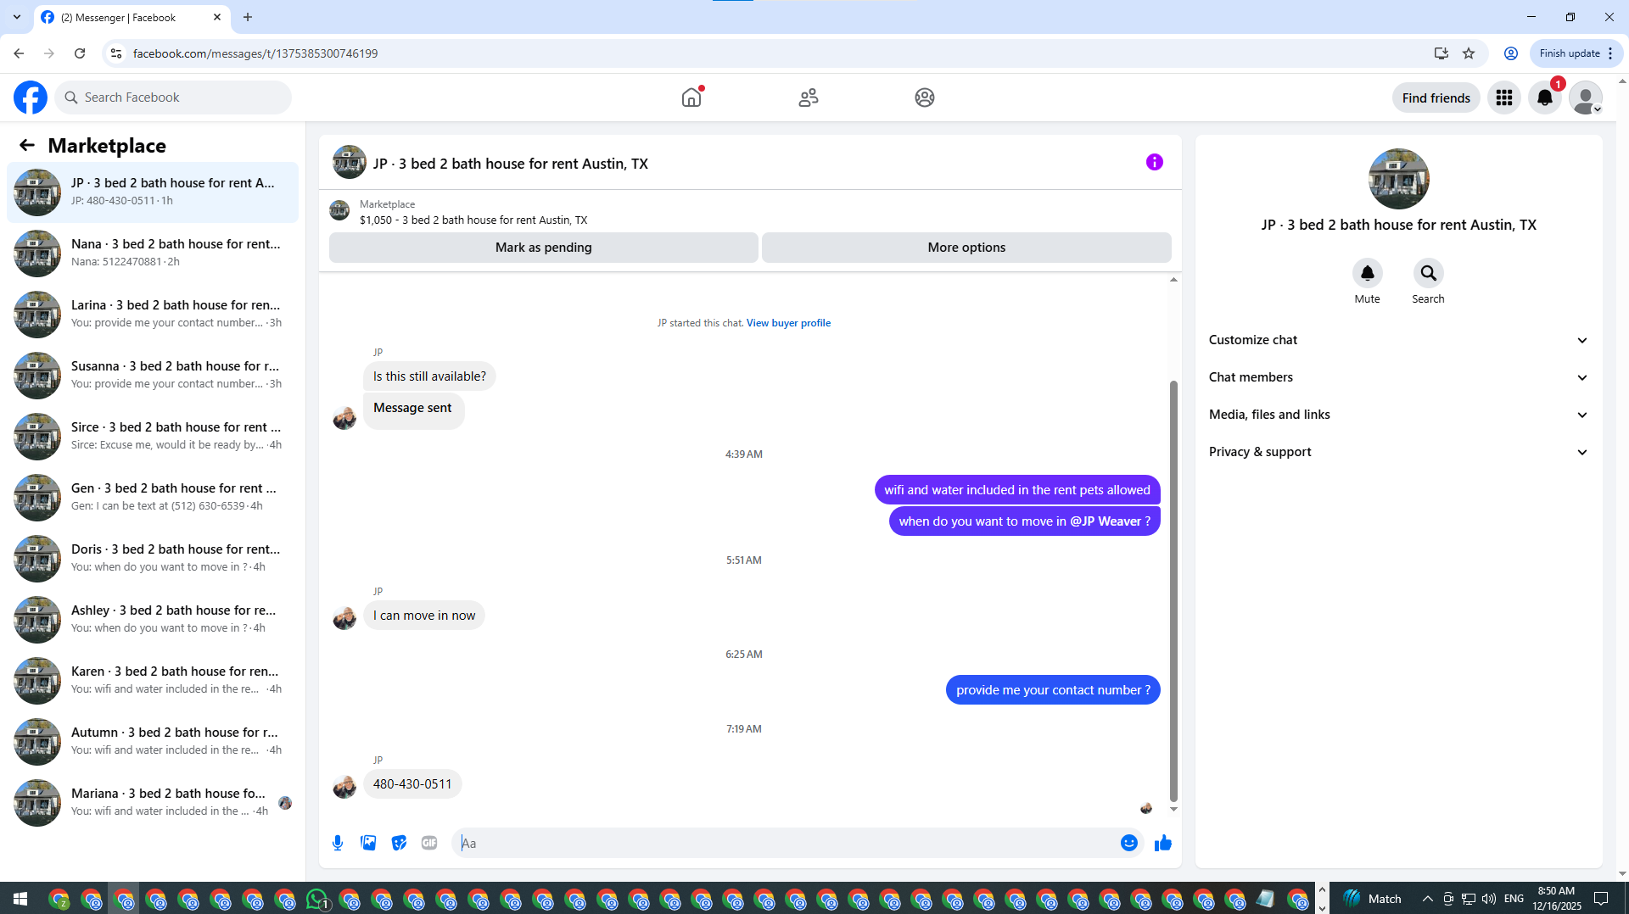The width and height of the screenshot is (1629, 914).
Task: Open the Notifications bell
Action: coord(1545,98)
